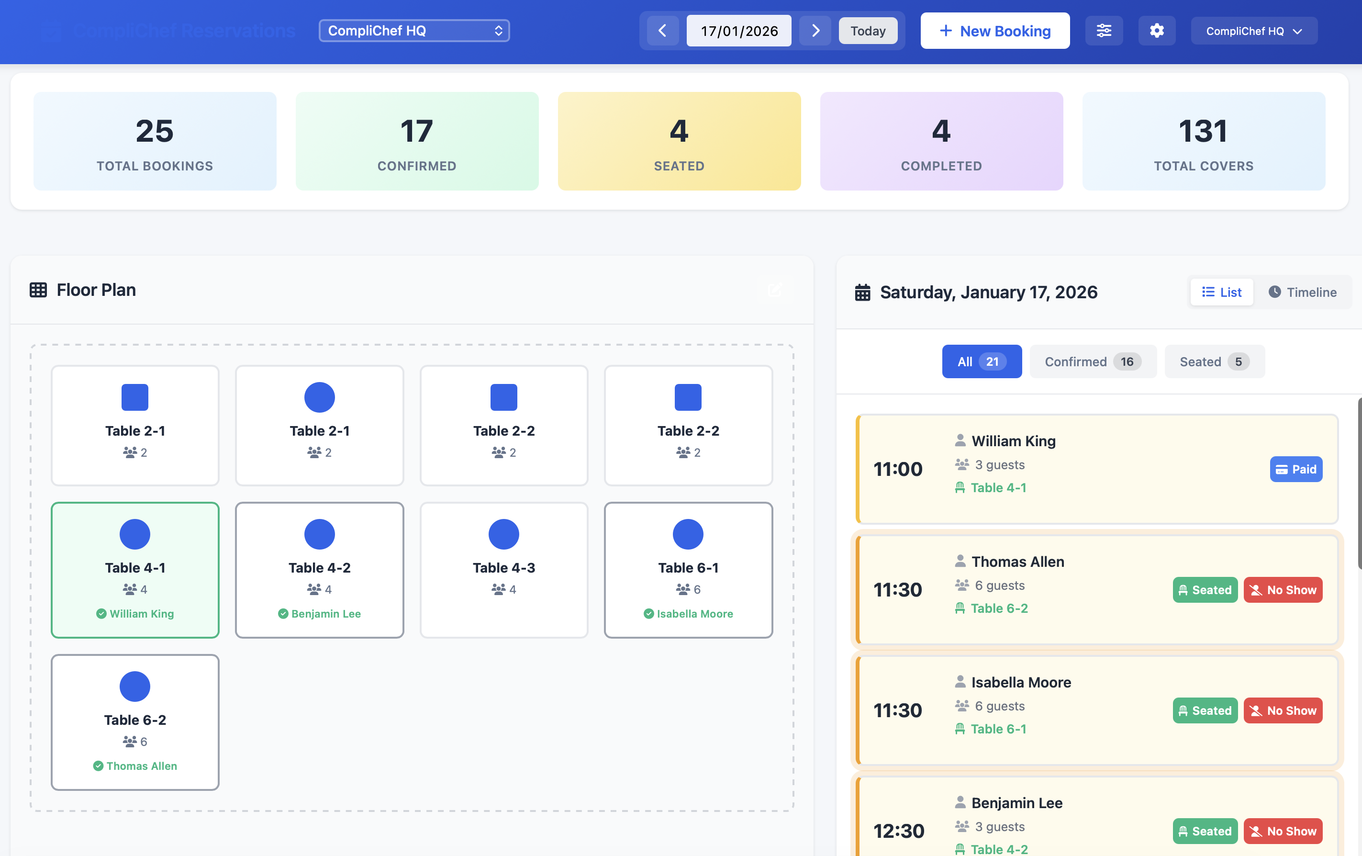
Task: Open the settings gear icon
Action: click(x=1157, y=31)
